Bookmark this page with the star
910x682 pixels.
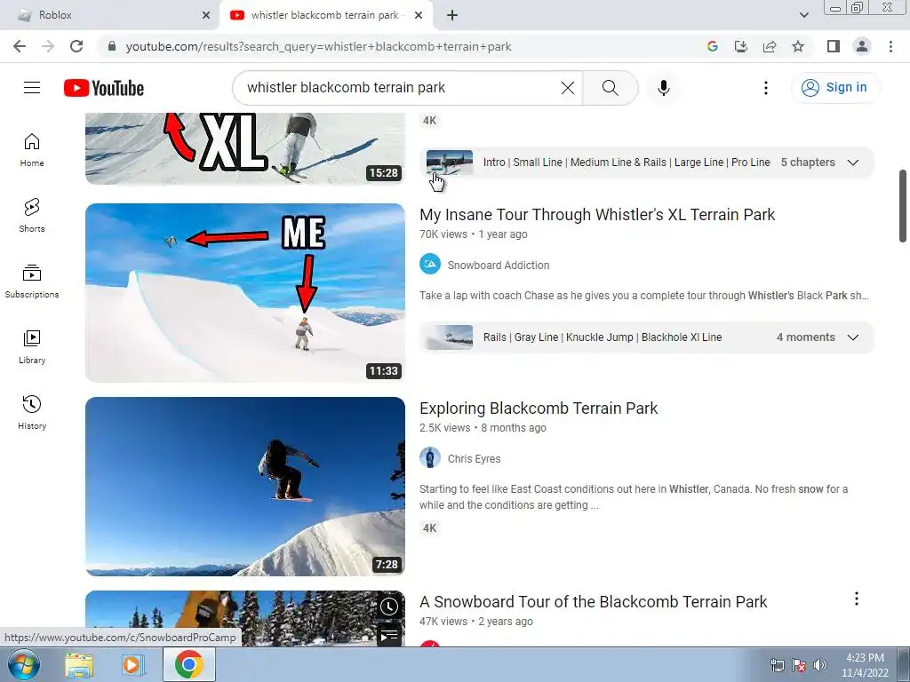pos(798,46)
